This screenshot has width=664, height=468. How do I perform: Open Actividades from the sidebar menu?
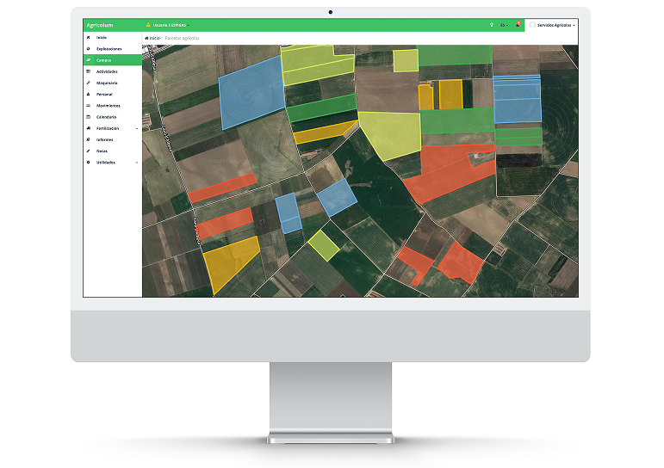[108, 71]
